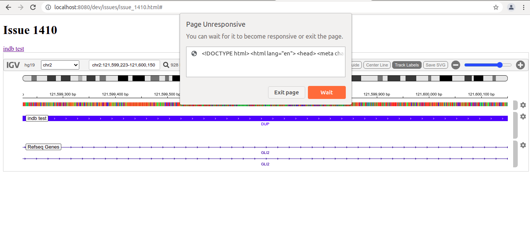Image resolution: width=530 pixels, height=225 pixels.
Task: Click the globe icon in the dialog
Action: click(194, 53)
